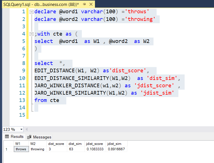The height and width of the screenshot is (163, 214).
Task: Switch to the Results tab
Action: tap(14, 137)
